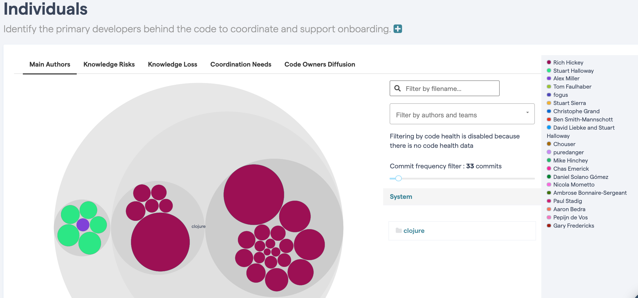The width and height of the screenshot is (638, 298).
Task: Select the Code Owners Diffusion tab
Action: point(320,64)
